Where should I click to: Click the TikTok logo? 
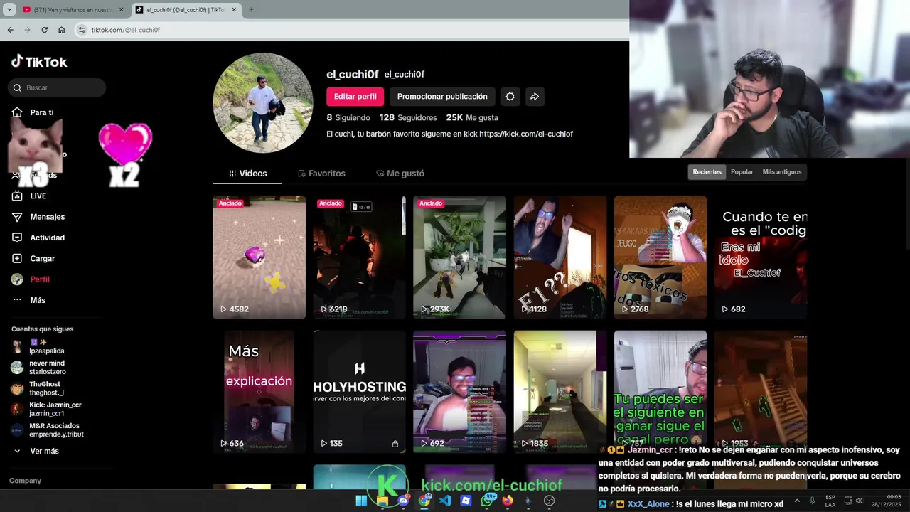coord(39,62)
